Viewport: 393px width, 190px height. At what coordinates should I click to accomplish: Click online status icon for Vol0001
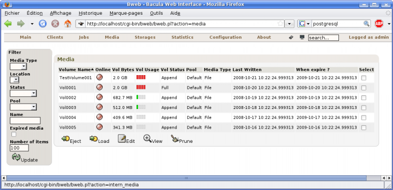(x=100, y=87)
